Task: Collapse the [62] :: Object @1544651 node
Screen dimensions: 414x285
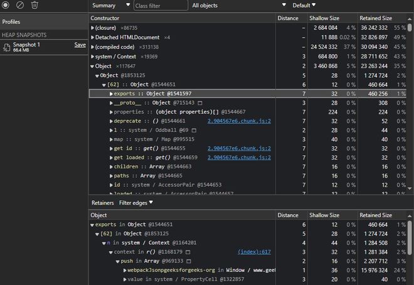Action: pos(104,85)
